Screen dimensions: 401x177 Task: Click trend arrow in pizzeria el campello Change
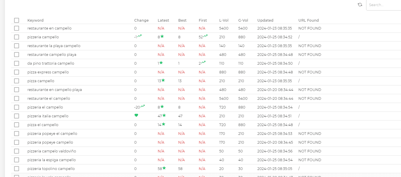(143, 106)
